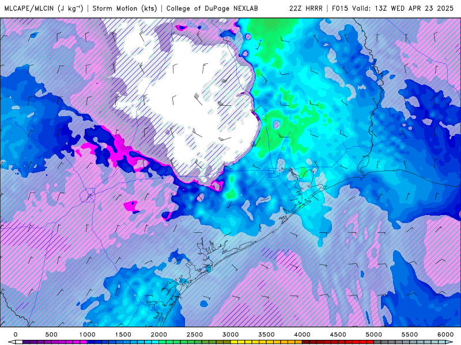This screenshot has height=345, width=461.
Task: Pick the dark blue colorbar swatch under 1000
Action: click(x=91, y=342)
